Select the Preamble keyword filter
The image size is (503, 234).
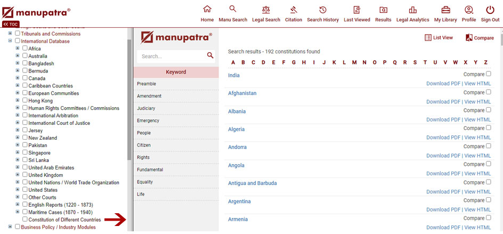click(147, 84)
